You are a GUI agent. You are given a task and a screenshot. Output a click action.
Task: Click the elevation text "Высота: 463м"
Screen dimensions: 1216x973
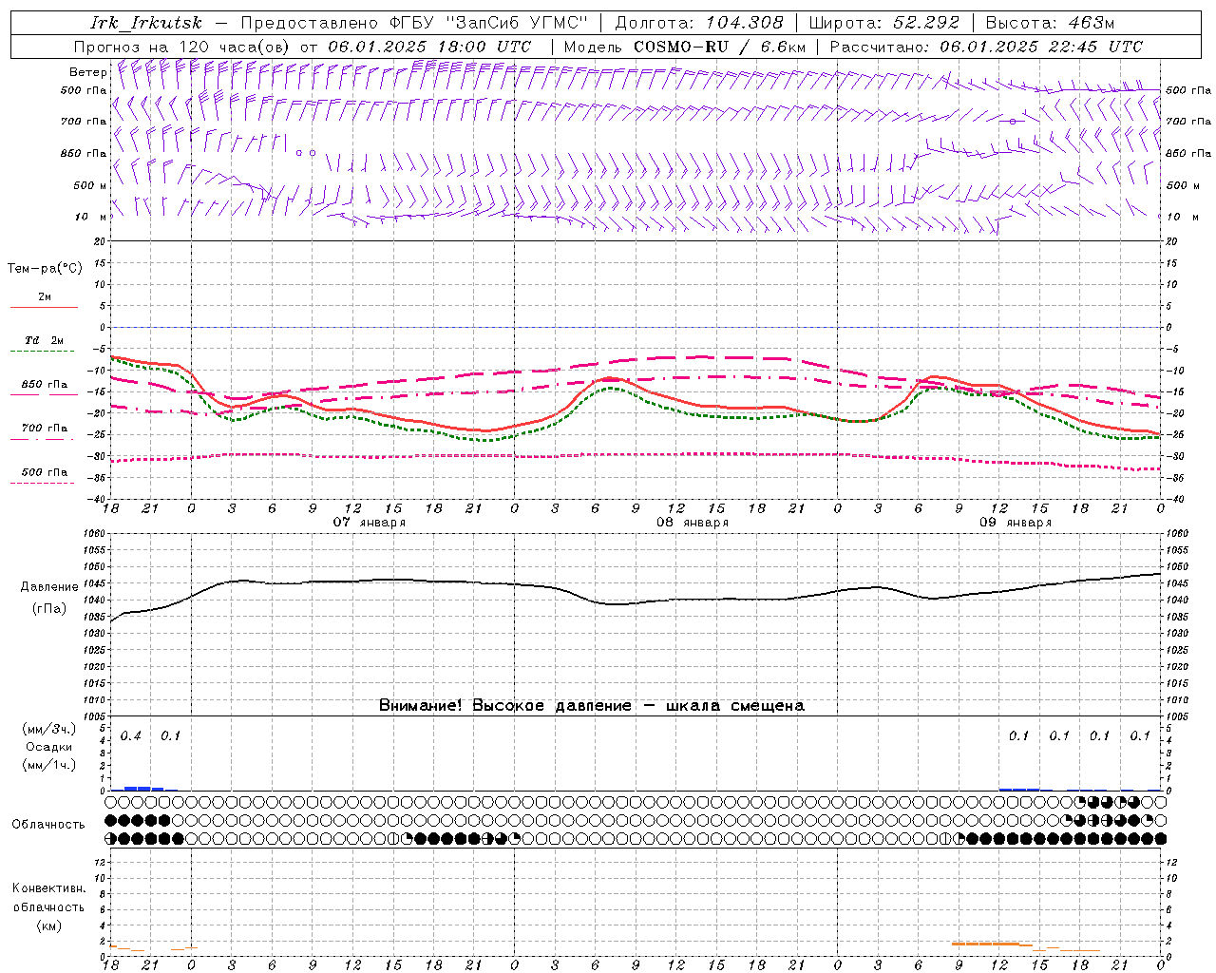click(1050, 23)
